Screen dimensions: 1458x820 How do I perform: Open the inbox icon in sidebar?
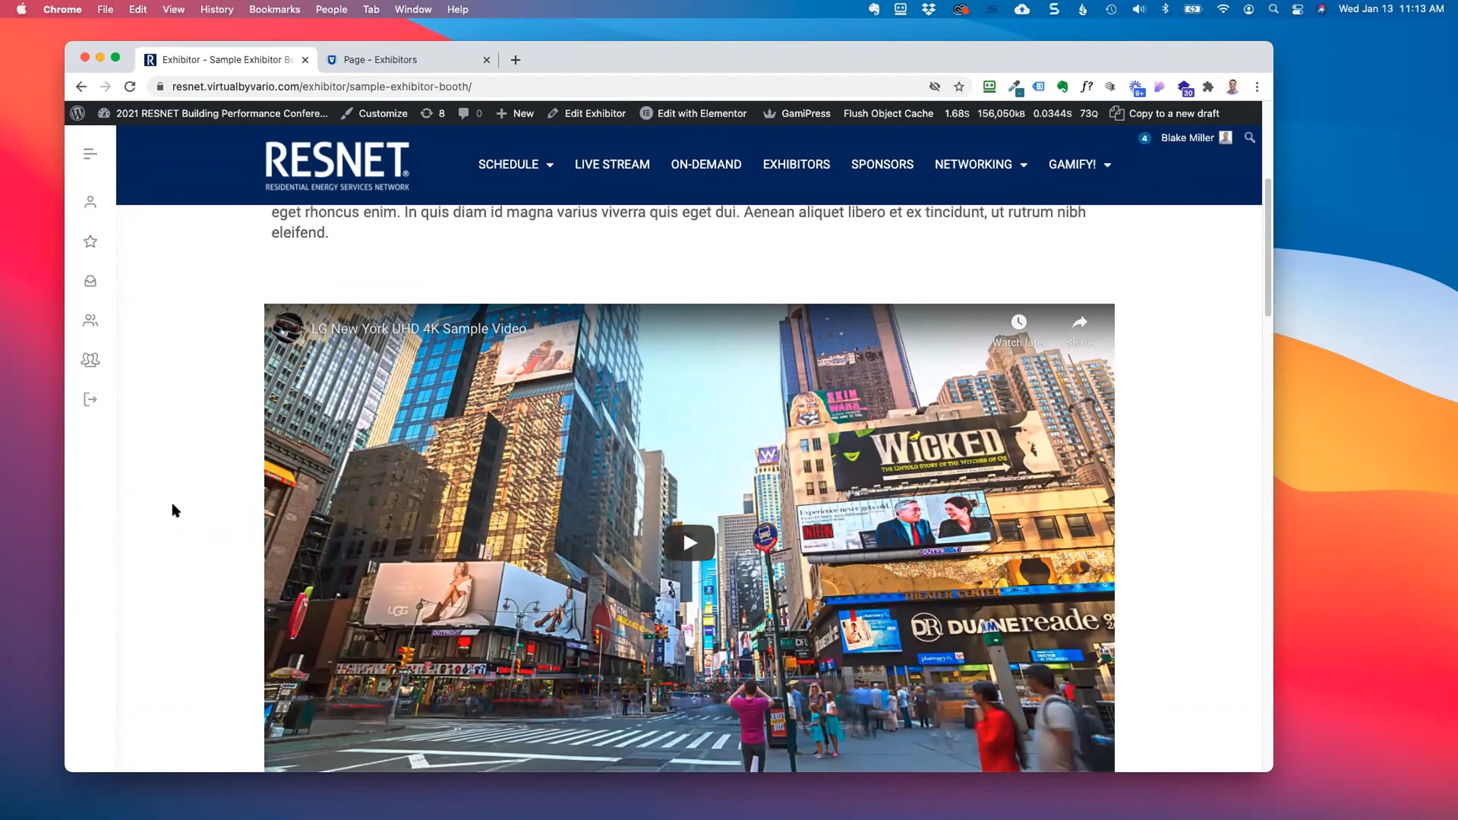90,281
